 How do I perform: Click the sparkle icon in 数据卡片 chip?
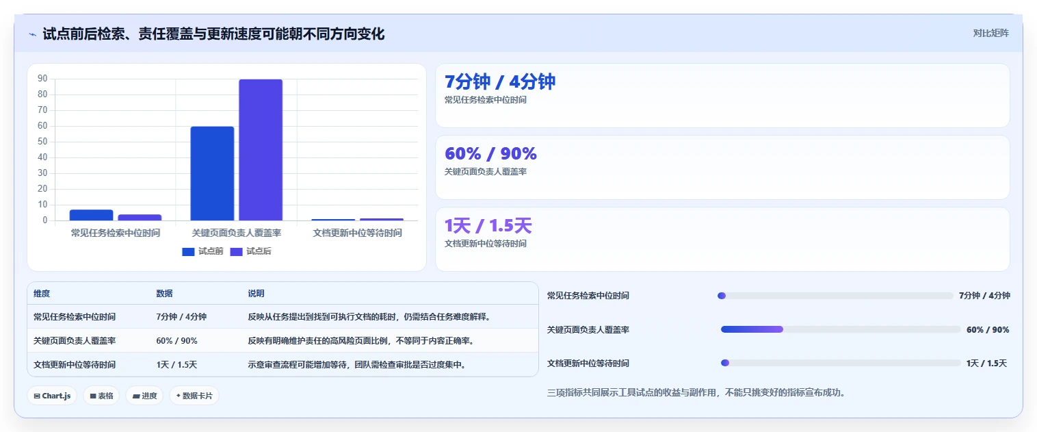178,396
